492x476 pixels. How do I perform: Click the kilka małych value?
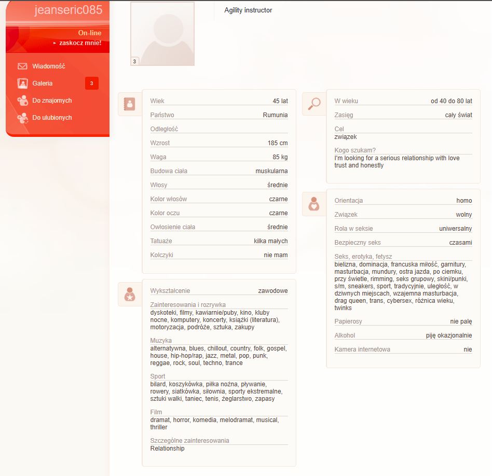[x=271, y=241]
